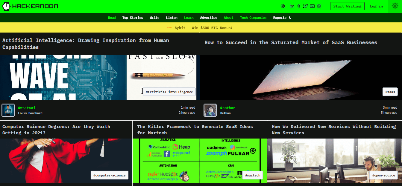The height and width of the screenshot is (186, 402).
Task: Open the SaaS laptop article thumbnail
Action: pos(301,77)
